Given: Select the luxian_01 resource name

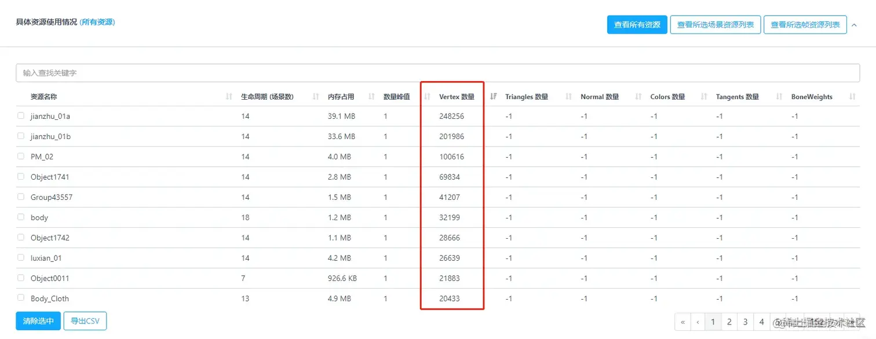Looking at the screenshot, I should 46,258.
